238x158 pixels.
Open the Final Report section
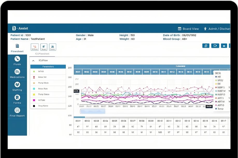click(17, 112)
